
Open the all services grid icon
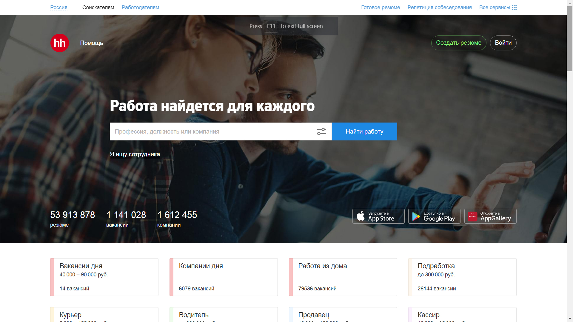click(514, 7)
